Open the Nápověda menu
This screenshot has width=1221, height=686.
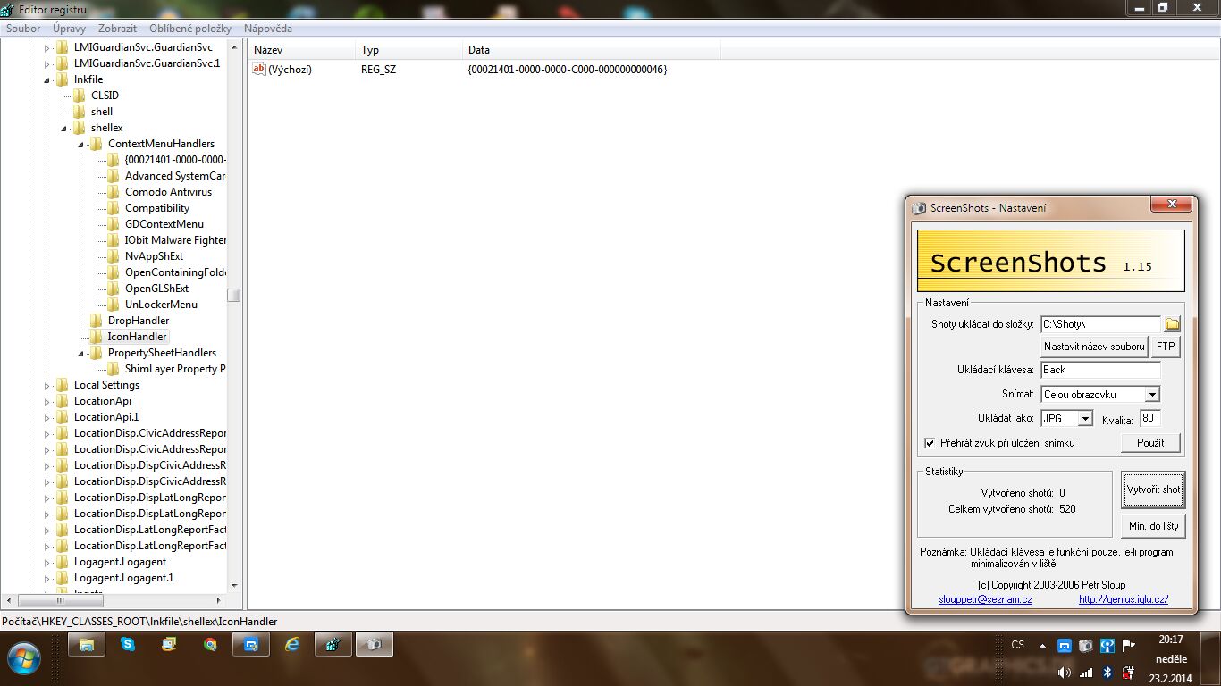click(x=267, y=29)
